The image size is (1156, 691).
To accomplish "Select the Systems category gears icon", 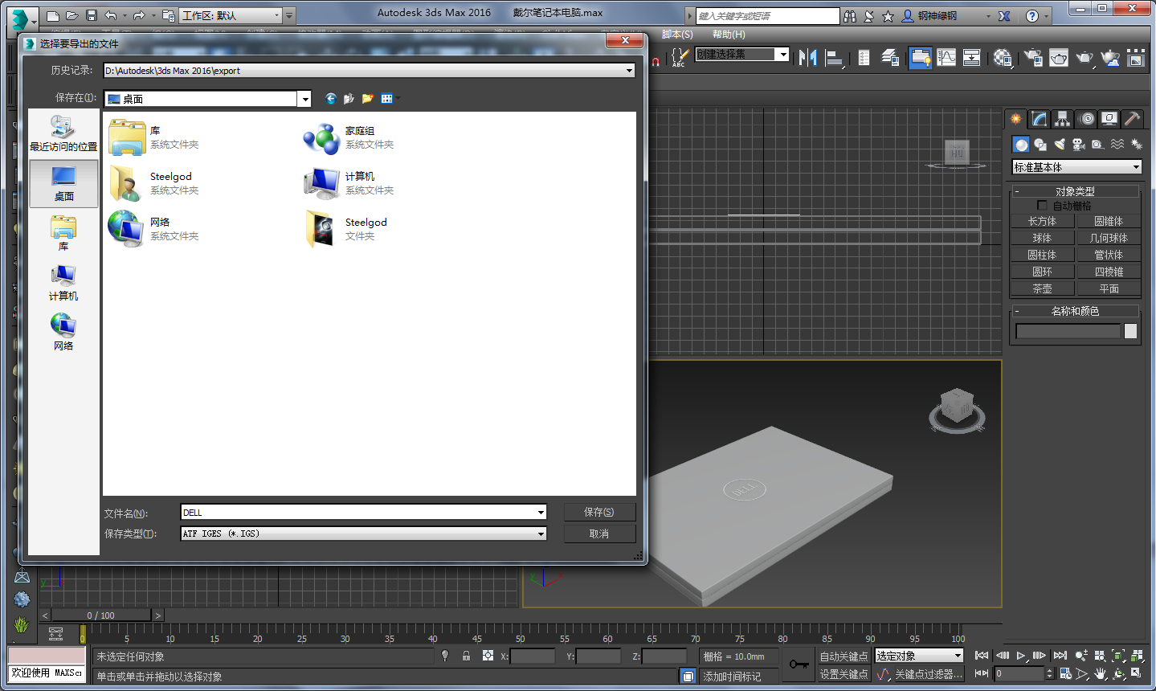I will pyautogui.click(x=1137, y=145).
